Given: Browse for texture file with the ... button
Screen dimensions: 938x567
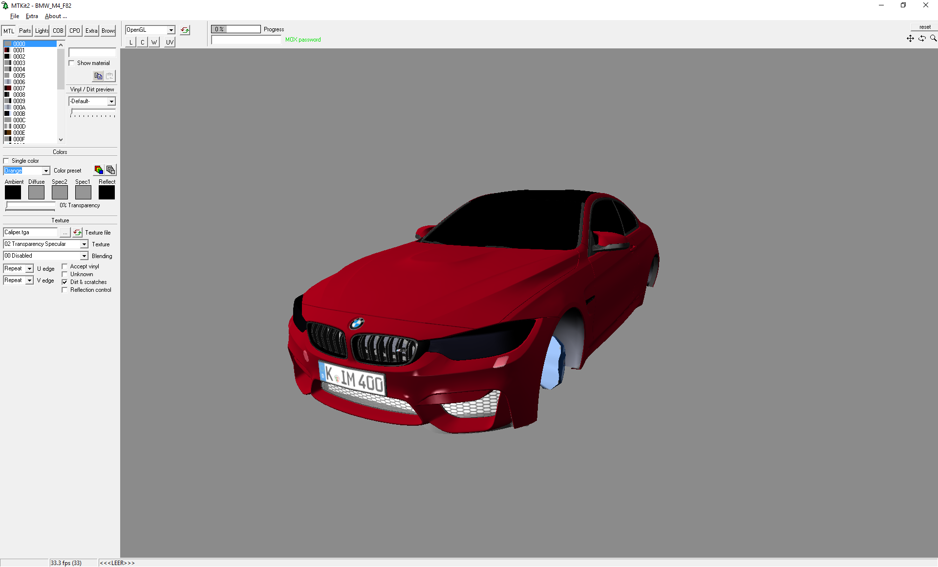Looking at the screenshot, I should (65, 233).
